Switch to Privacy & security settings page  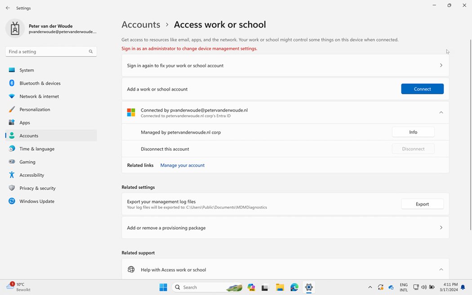37,188
